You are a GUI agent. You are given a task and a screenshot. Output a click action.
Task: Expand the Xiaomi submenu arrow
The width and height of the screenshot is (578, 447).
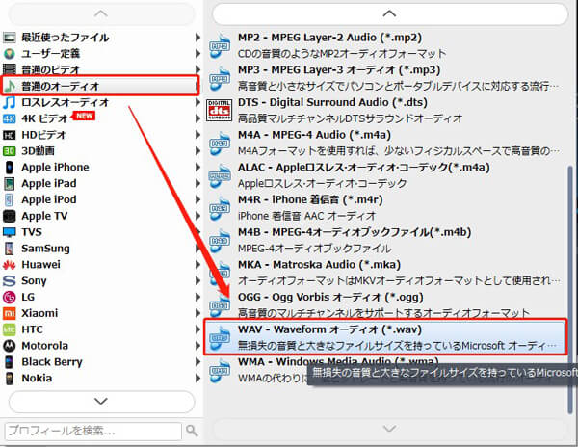[197, 313]
